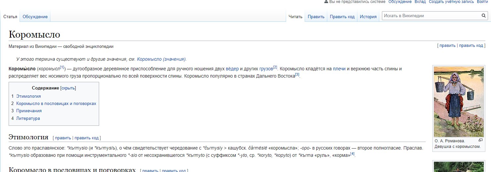This screenshot has height=172, width=491.
Task: Open footnote reference [3]
Action: click(297, 74)
